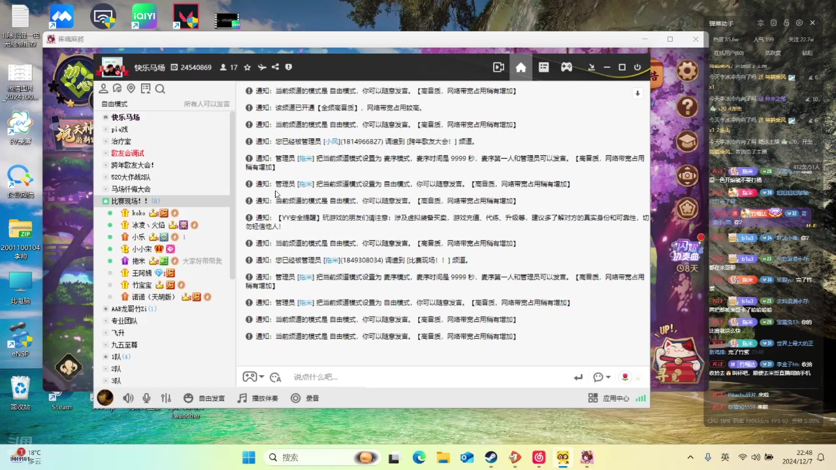The height and width of the screenshot is (470, 836).
Task: Start 录音 recording
Action: click(305, 398)
